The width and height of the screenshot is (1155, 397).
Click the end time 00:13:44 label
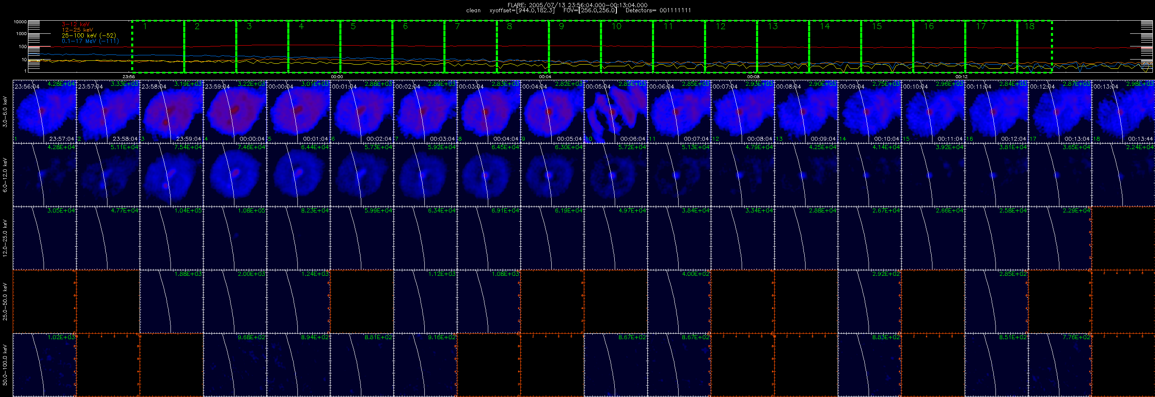coord(1140,139)
